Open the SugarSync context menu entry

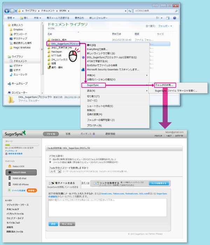click(93, 85)
